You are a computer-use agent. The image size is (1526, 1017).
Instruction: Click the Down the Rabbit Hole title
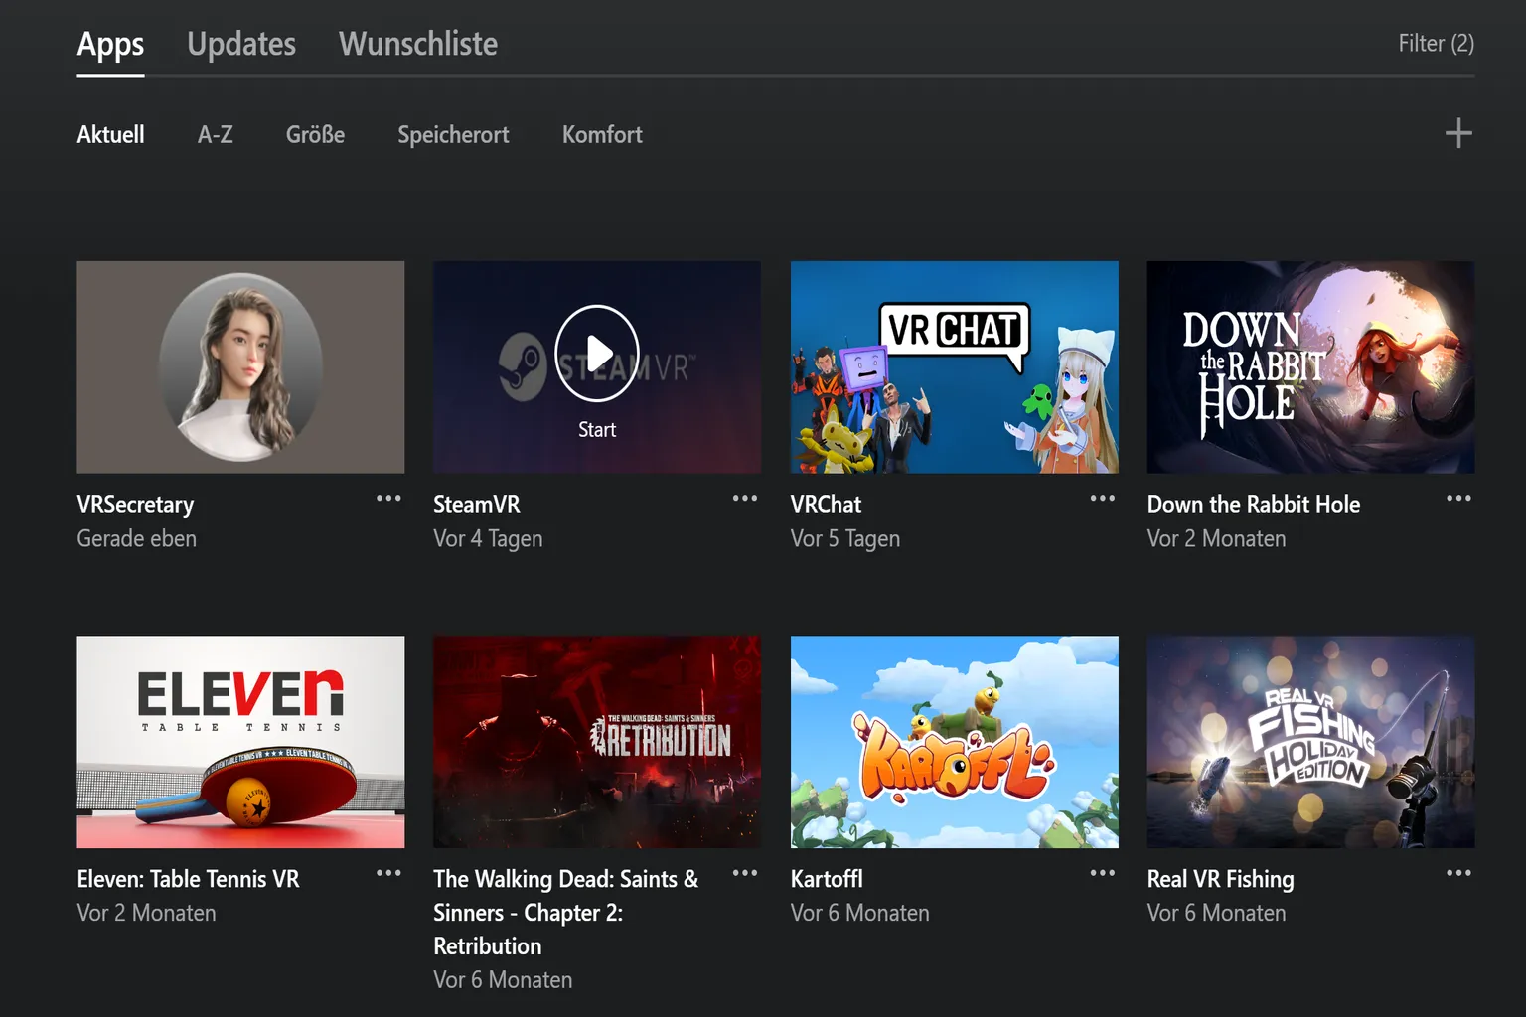1254,505
